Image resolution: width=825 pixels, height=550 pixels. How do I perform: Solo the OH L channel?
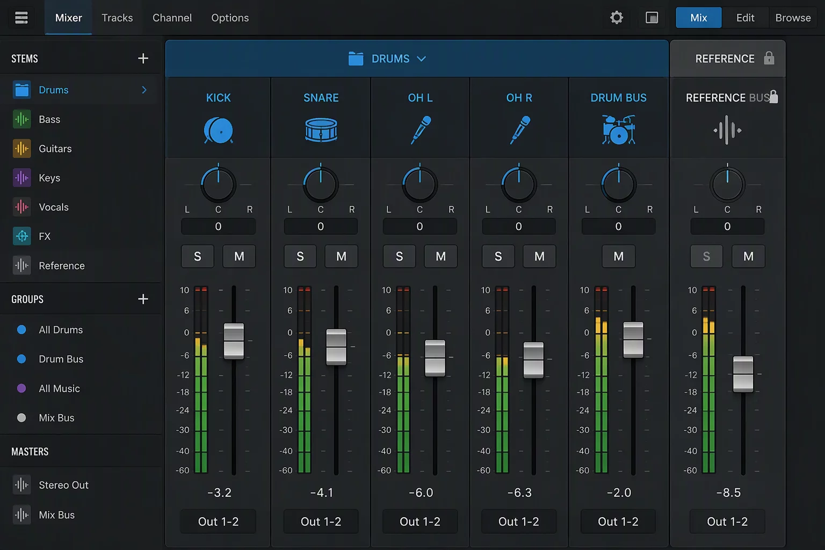tap(399, 257)
